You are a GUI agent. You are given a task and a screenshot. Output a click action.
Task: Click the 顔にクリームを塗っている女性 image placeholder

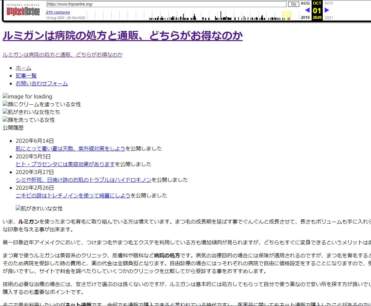[x=42, y=104]
